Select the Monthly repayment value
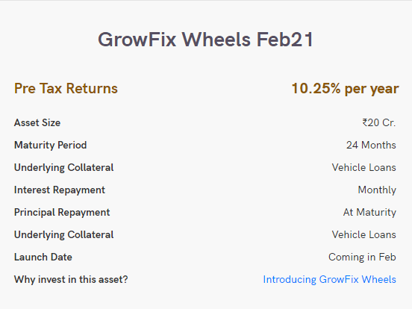The height and width of the screenshot is (309, 412). [377, 190]
